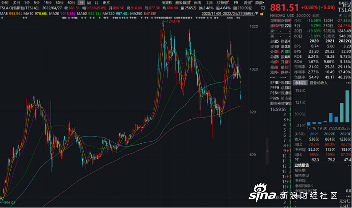Image resolution: width=352 pixels, height=208 pixels.
Task: Open the 前复权 price adjustment option
Action: point(167,3)
